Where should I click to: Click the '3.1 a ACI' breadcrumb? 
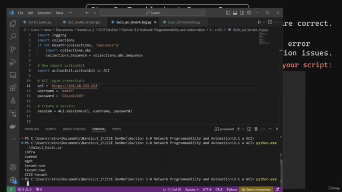point(216,30)
